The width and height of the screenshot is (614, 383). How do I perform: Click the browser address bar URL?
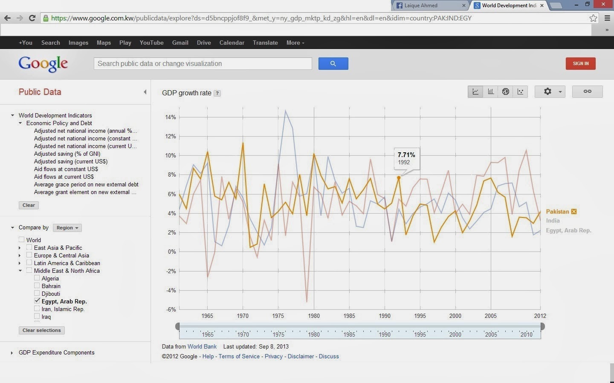261,18
